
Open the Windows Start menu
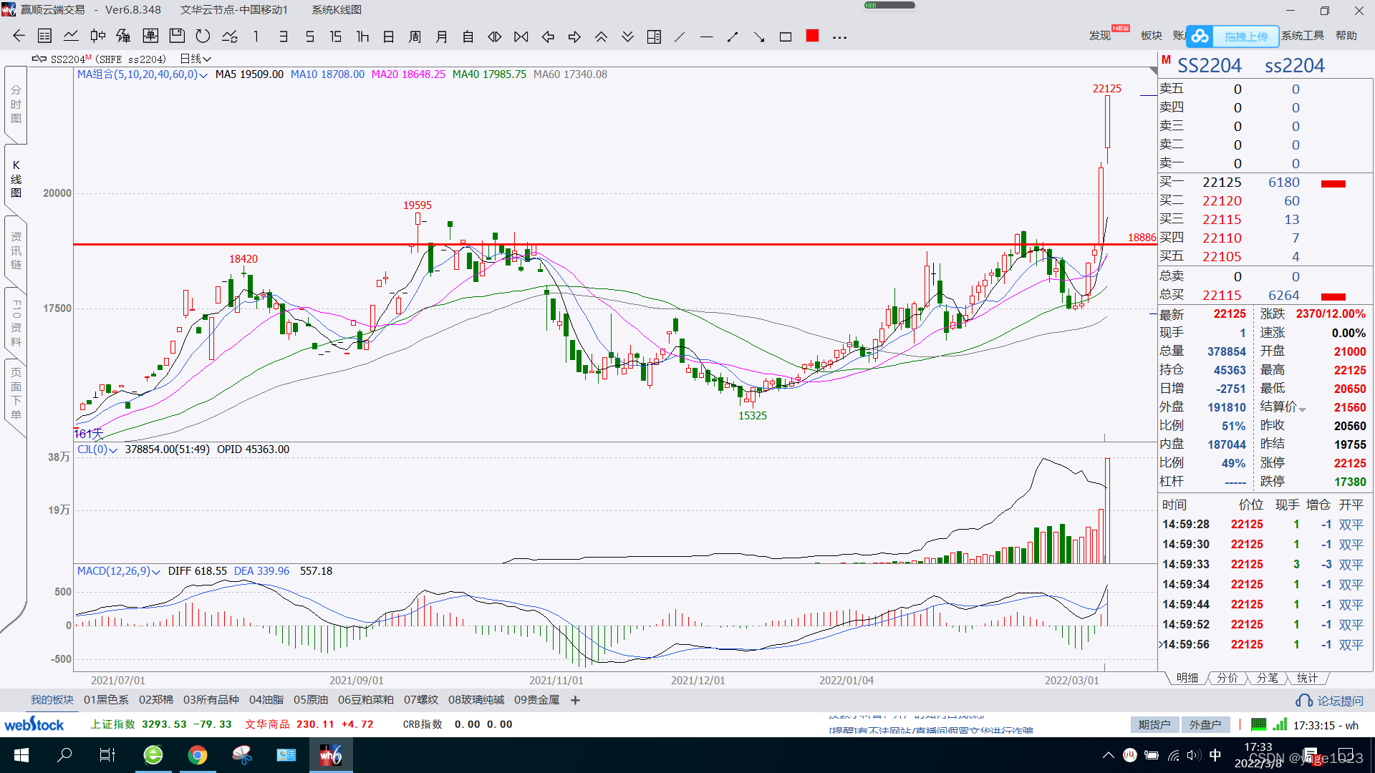(x=21, y=755)
